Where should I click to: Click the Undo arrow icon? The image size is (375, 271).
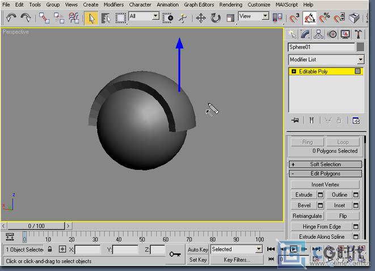pos(11,18)
